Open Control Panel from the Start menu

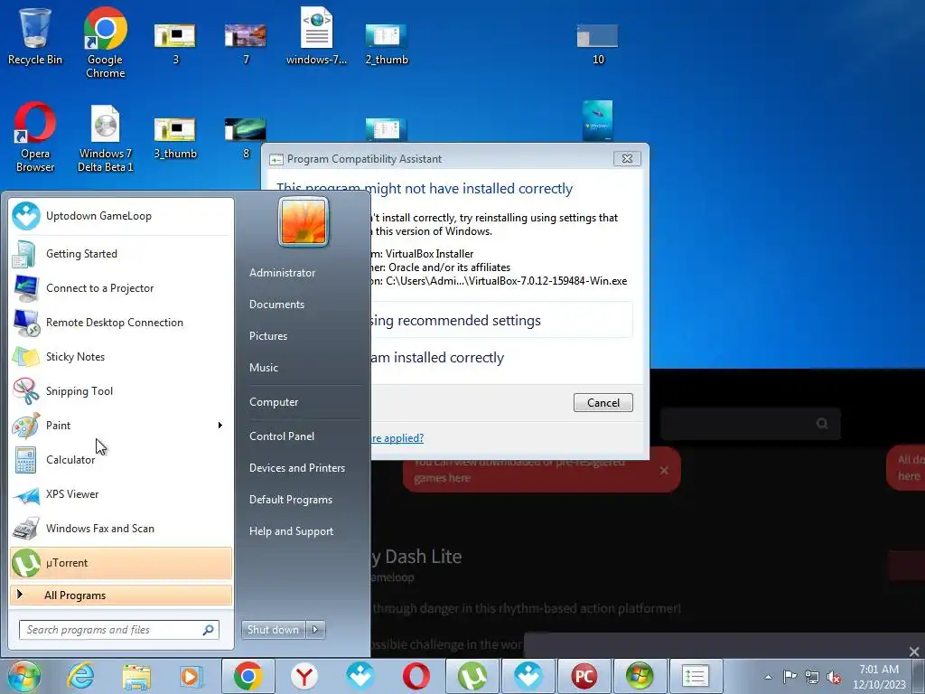[x=282, y=436]
